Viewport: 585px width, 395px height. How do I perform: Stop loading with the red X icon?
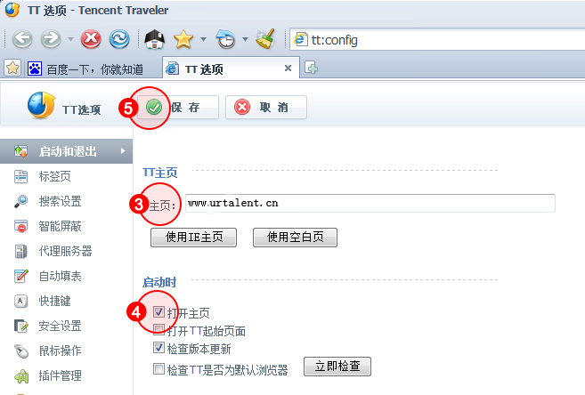[x=91, y=39]
